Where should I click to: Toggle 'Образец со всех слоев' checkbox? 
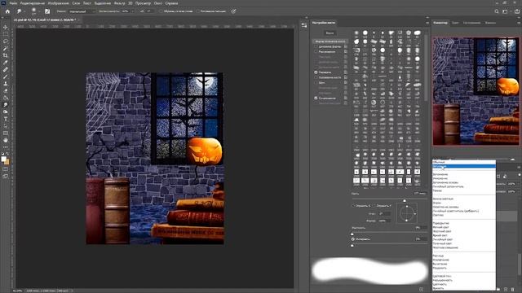161,11
